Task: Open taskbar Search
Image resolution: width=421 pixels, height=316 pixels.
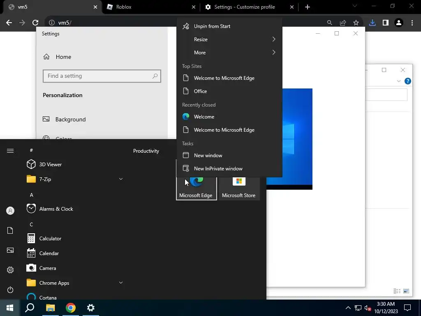Action: point(30,308)
